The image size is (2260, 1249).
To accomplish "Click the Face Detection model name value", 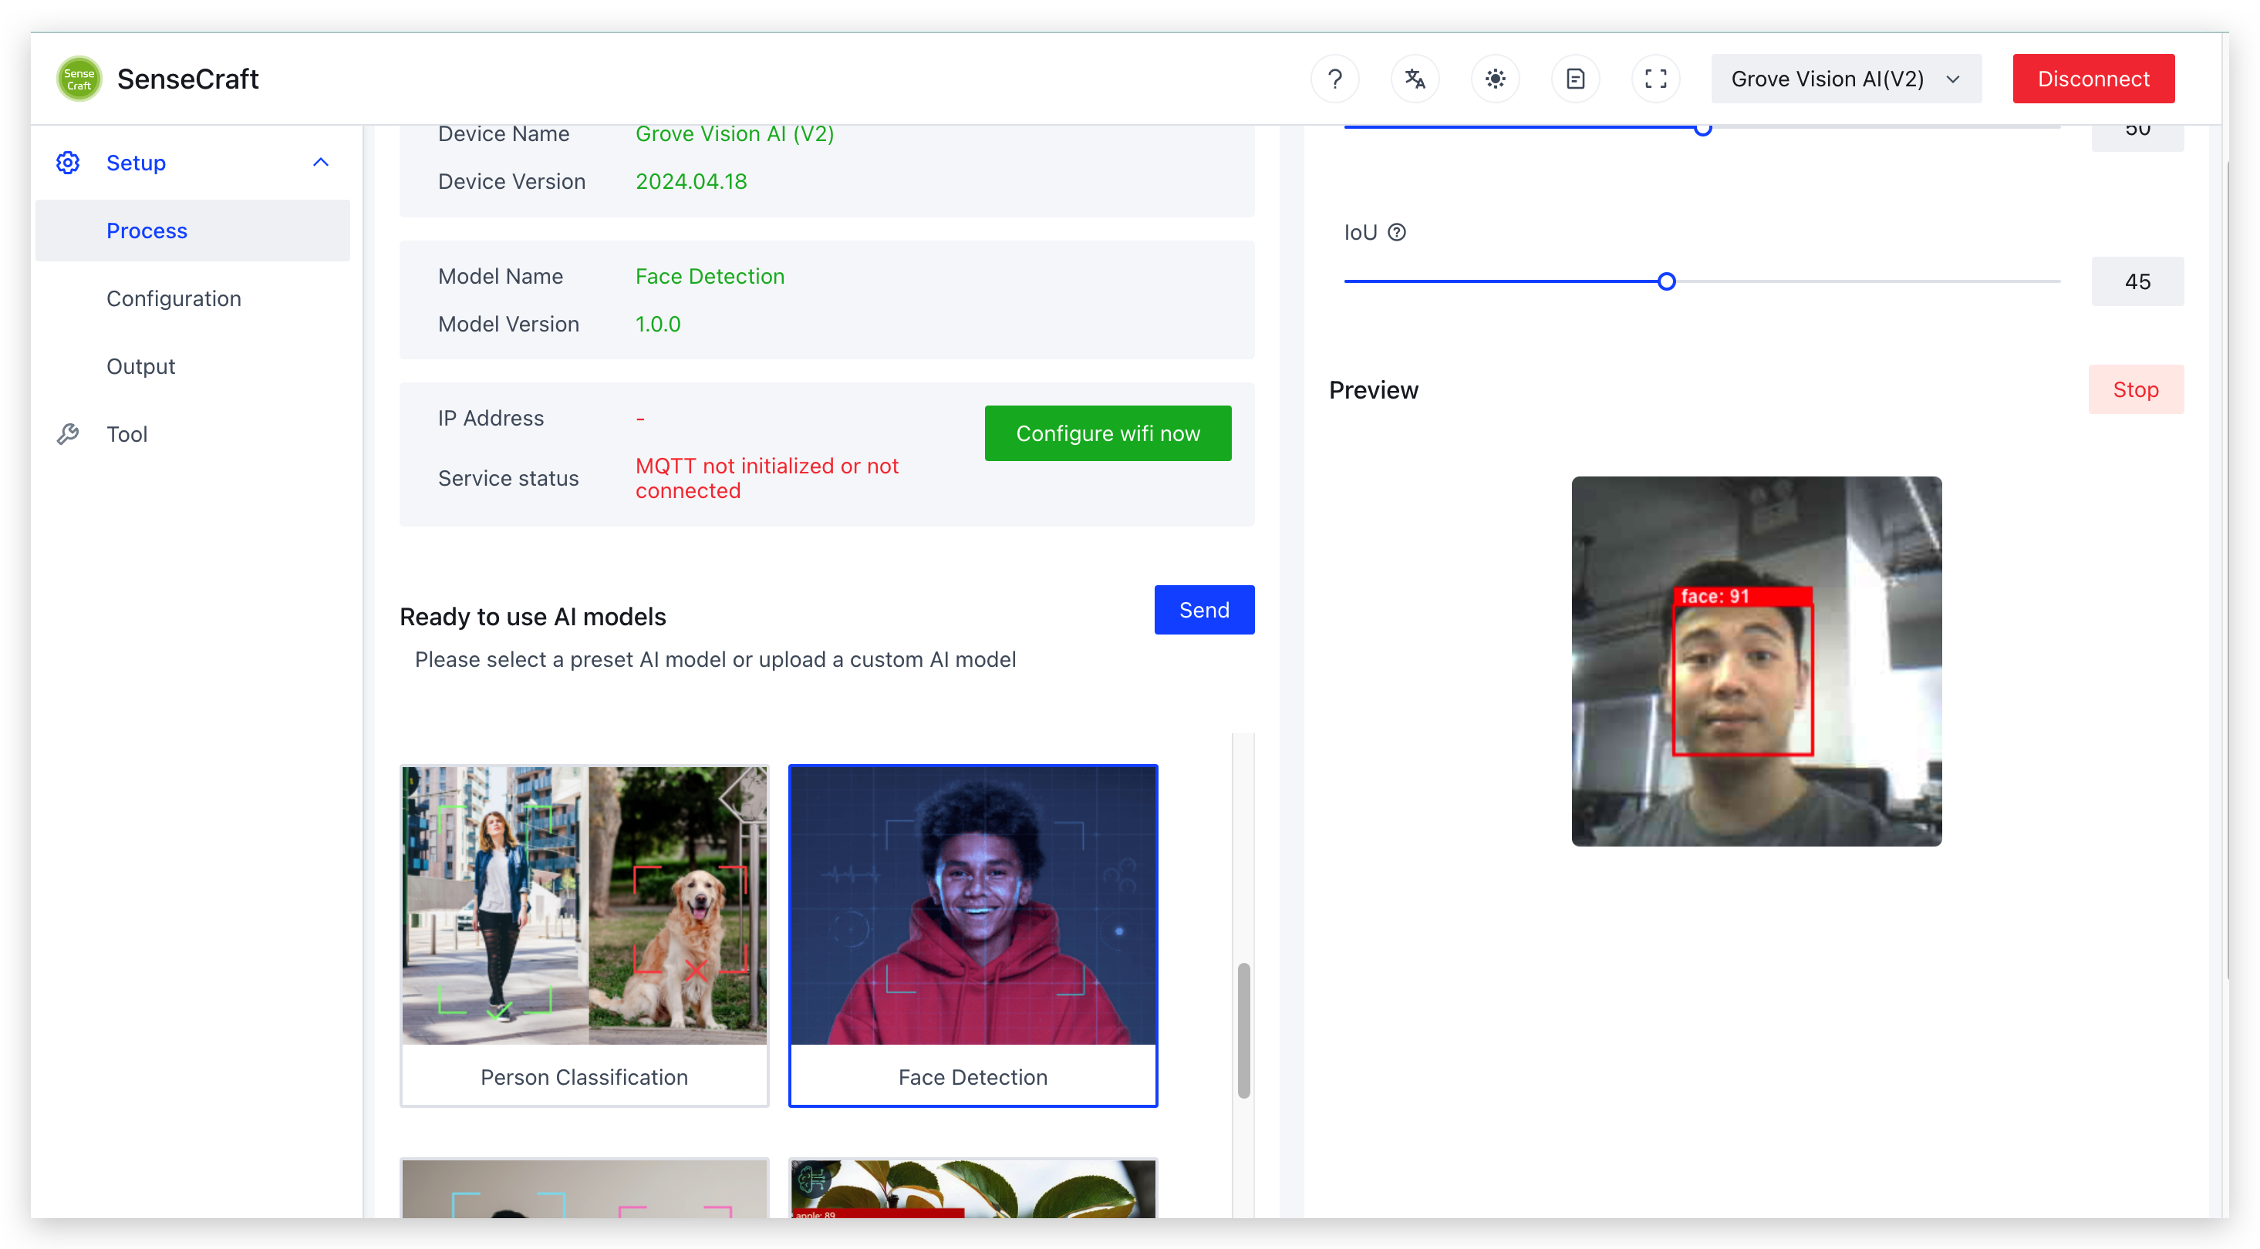I will 709,276.
